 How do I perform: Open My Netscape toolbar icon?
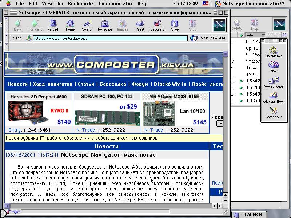[x=105, y=25]
